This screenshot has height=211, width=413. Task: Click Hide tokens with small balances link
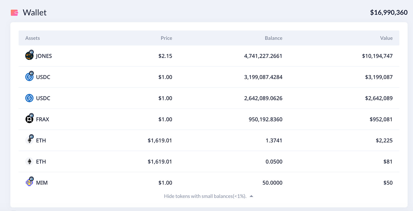click(205, 196)
